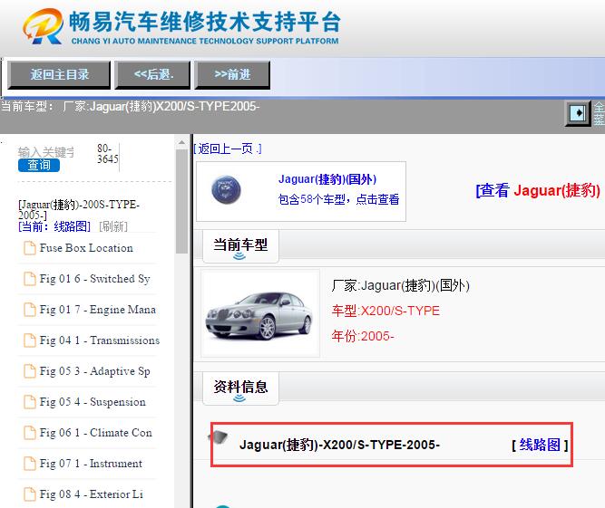The height and width of the screenshot is (508, 605).
Task: Click the 车型:X200/S-TYPE text
Action: click(385, 311)
